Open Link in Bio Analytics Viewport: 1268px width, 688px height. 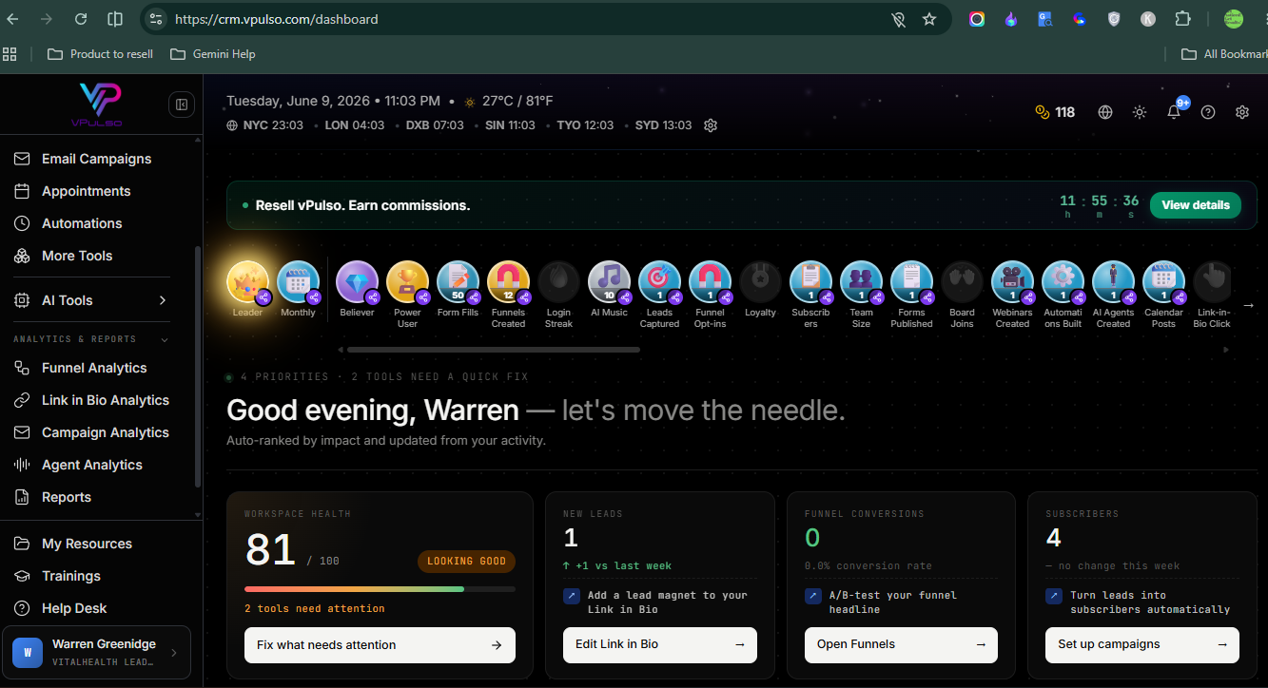tap(105, 400)
